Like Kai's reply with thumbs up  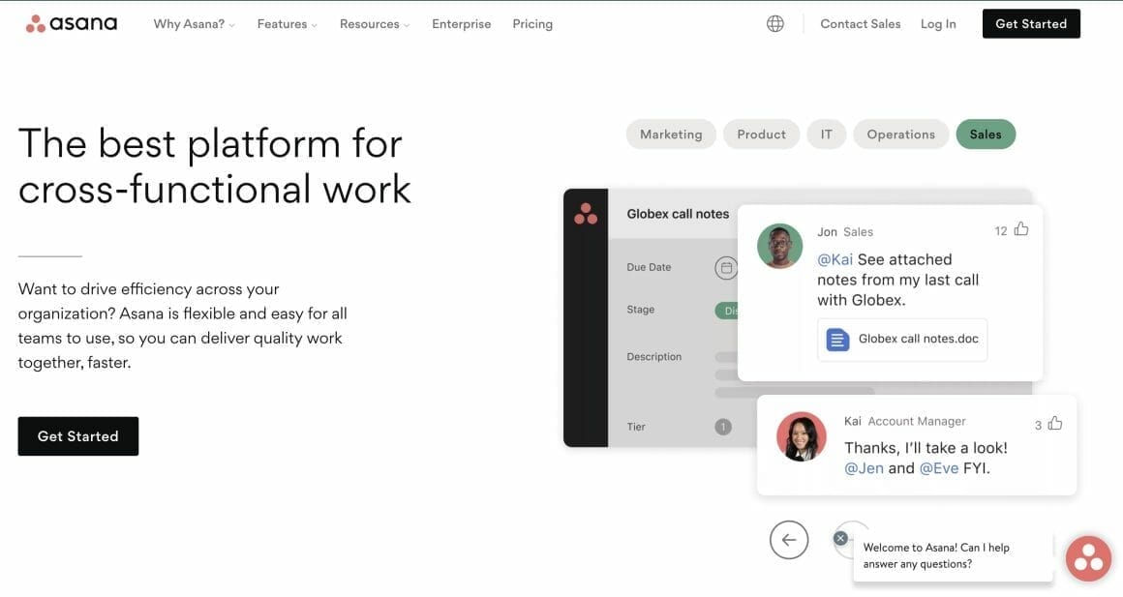[x=1055, y=424]
